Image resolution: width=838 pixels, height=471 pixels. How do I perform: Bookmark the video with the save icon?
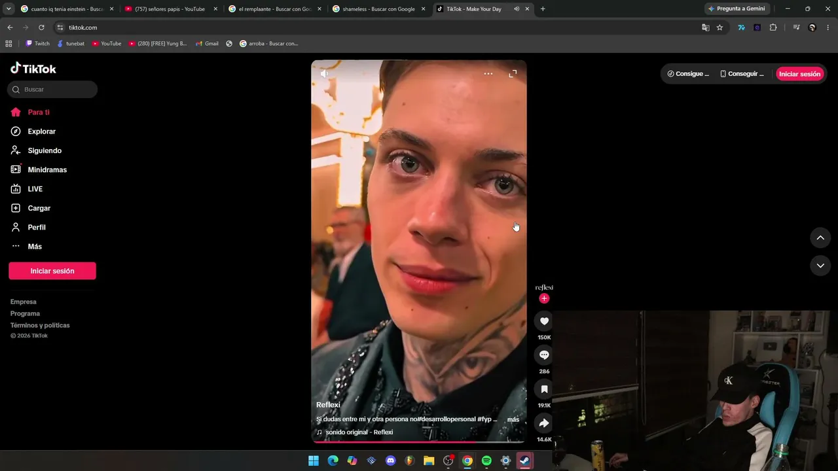click(x=544, y=389)
